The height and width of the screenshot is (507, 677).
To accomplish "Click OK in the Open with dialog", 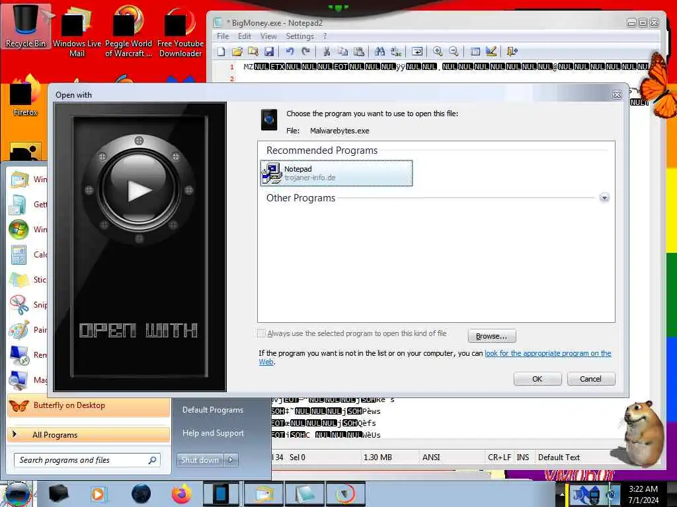I will coord(537,379).
